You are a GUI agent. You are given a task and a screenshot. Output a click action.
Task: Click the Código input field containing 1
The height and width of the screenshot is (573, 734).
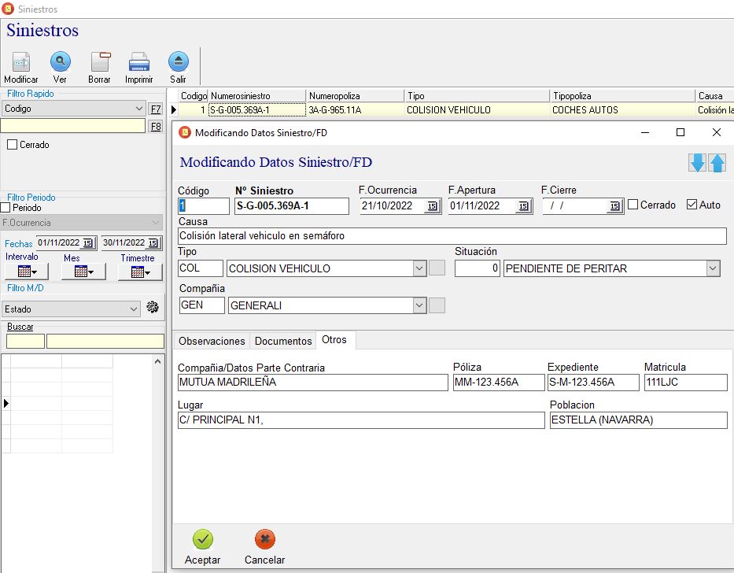pos(204,206)
